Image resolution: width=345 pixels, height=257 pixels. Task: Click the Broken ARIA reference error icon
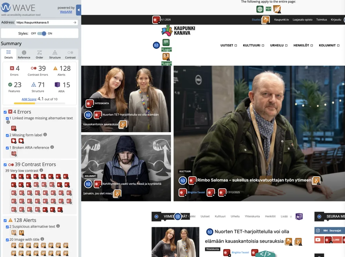tap(13, 154)
